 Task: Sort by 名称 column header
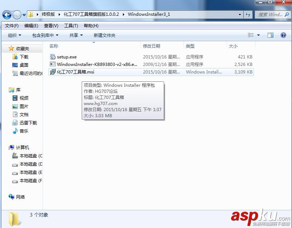[x=54, y=46]
